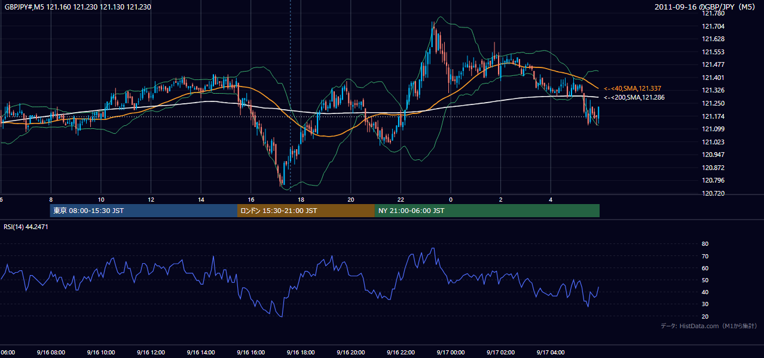The width and height of the screenshot is (764, 358).
Task: Click bottom date label 9/16 12:00
Action: coord(150,353)
